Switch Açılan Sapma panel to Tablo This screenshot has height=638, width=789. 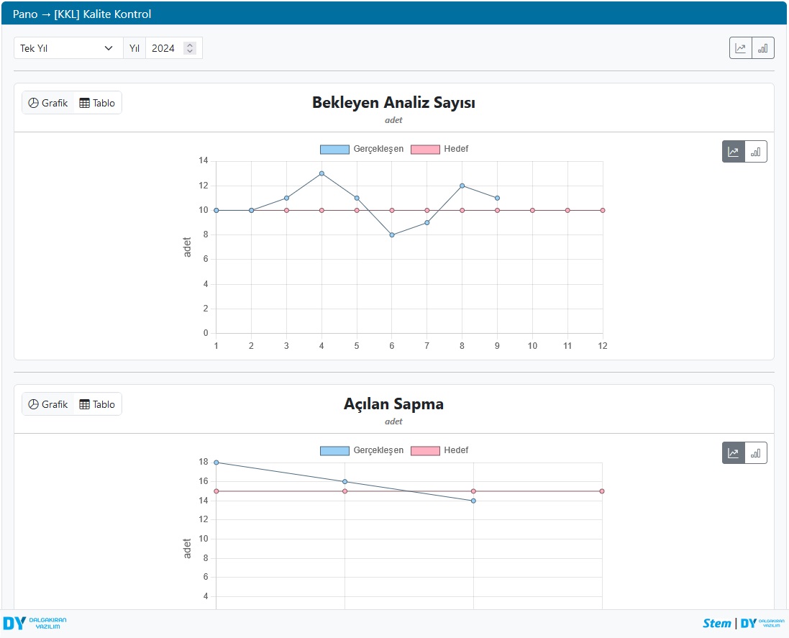(x=97, y=404)
